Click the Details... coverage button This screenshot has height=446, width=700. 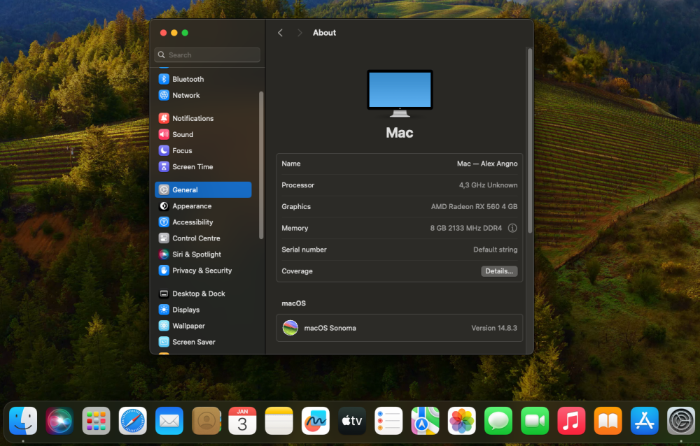click(499, 271)
